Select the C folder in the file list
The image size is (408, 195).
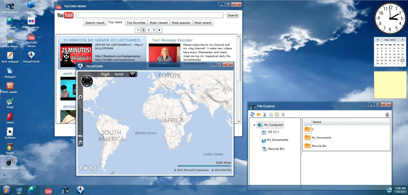tap(309, 129)
